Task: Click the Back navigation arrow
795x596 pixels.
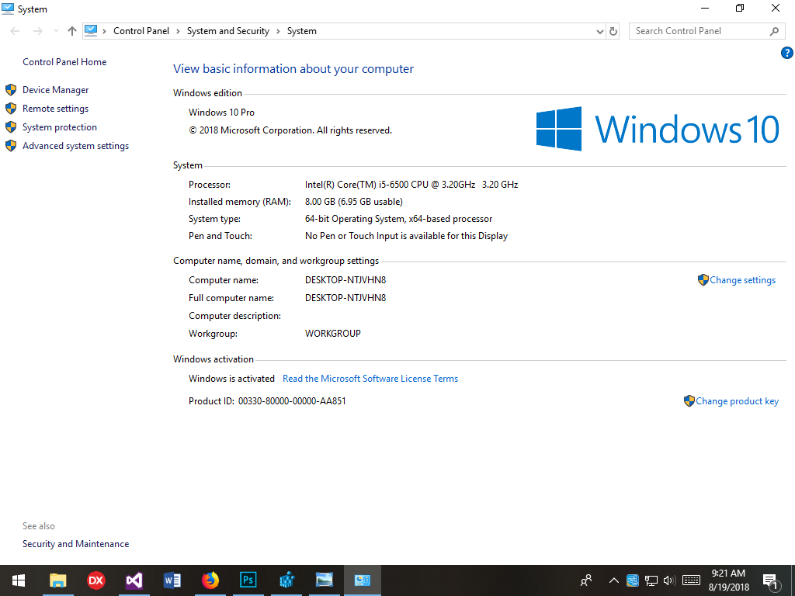Action: (x=15, y=31)
